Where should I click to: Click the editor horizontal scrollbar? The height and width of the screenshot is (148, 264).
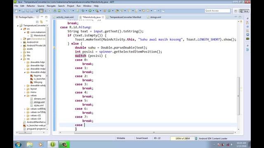pos(154,132)
